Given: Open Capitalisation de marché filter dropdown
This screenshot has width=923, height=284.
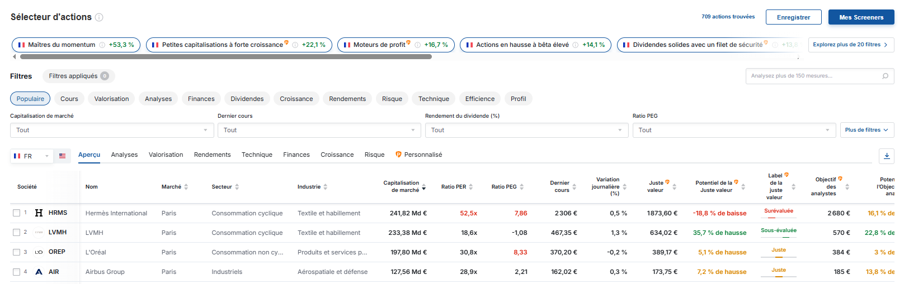Looking at the screenshot, I should [x=112, y=130].
